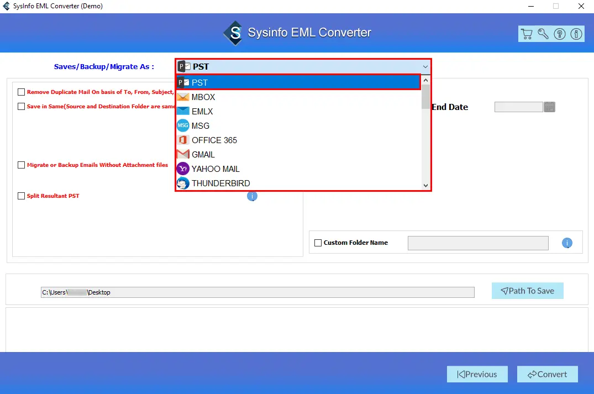Select PST from the format list
Screen dimensions: 594x394
pyautogui.click(x=298, y=82)
